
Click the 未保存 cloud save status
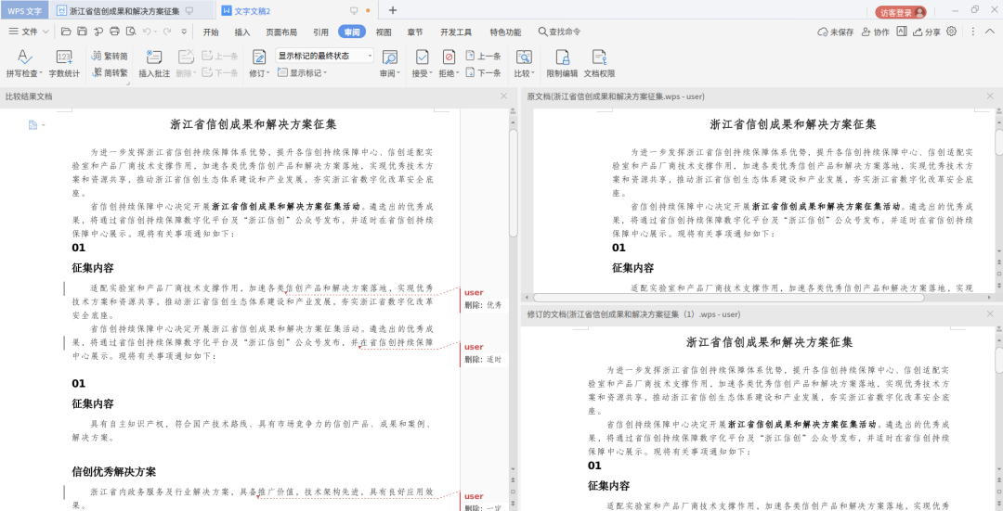pyautogui.click(x=836, y=32)
